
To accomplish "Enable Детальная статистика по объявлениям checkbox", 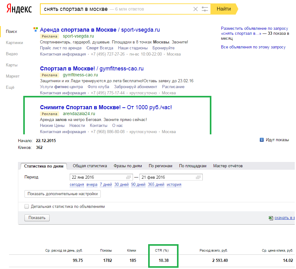I will click(x=27, y=206).
